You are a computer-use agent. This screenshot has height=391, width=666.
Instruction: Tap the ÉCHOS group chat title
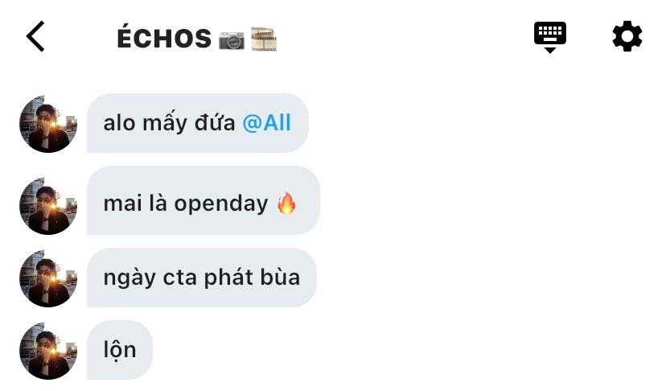pos(164,38)
